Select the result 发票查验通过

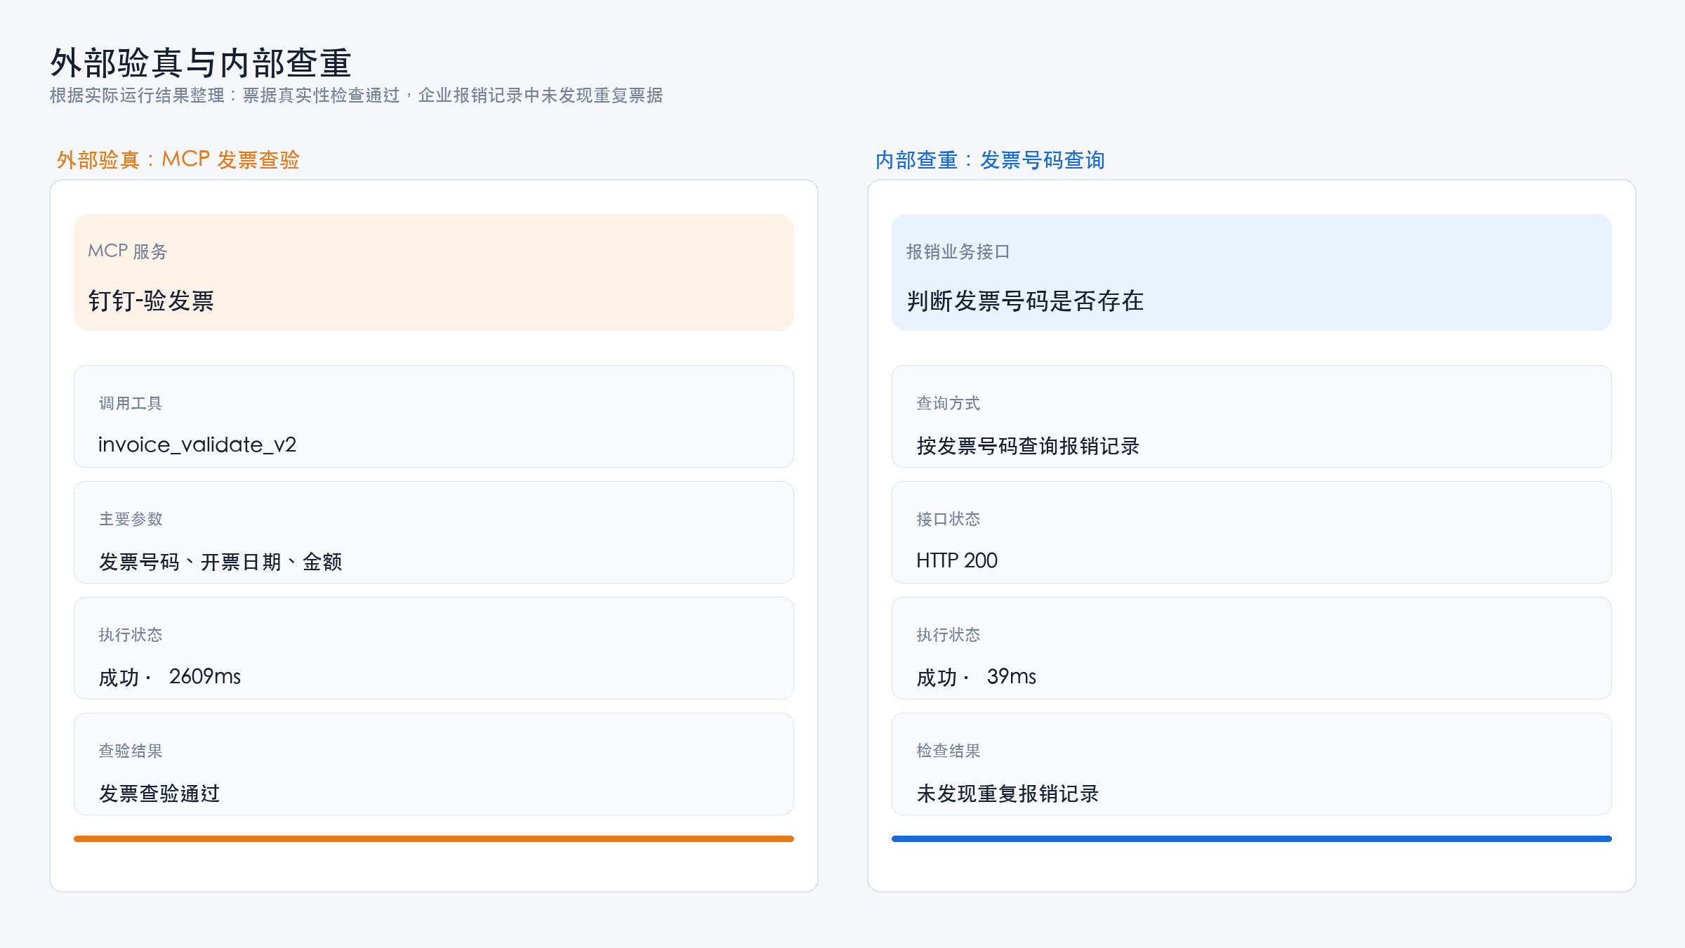(159, 794)
